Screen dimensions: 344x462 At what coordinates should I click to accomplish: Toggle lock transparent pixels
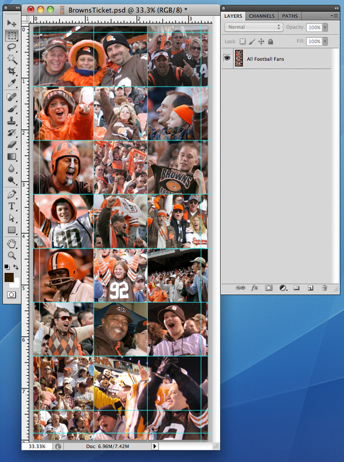click(x=243, y=41)
